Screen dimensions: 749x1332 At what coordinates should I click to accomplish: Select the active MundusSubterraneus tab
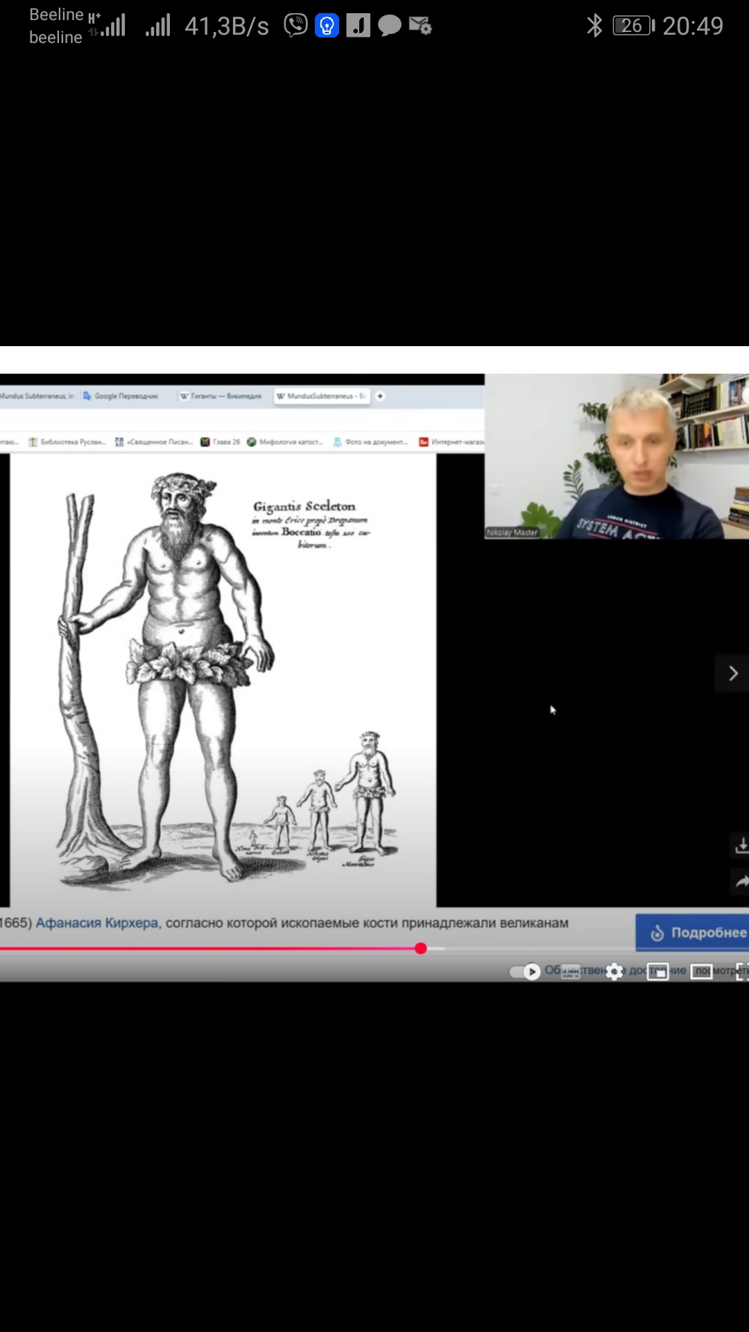coord(321,396)
